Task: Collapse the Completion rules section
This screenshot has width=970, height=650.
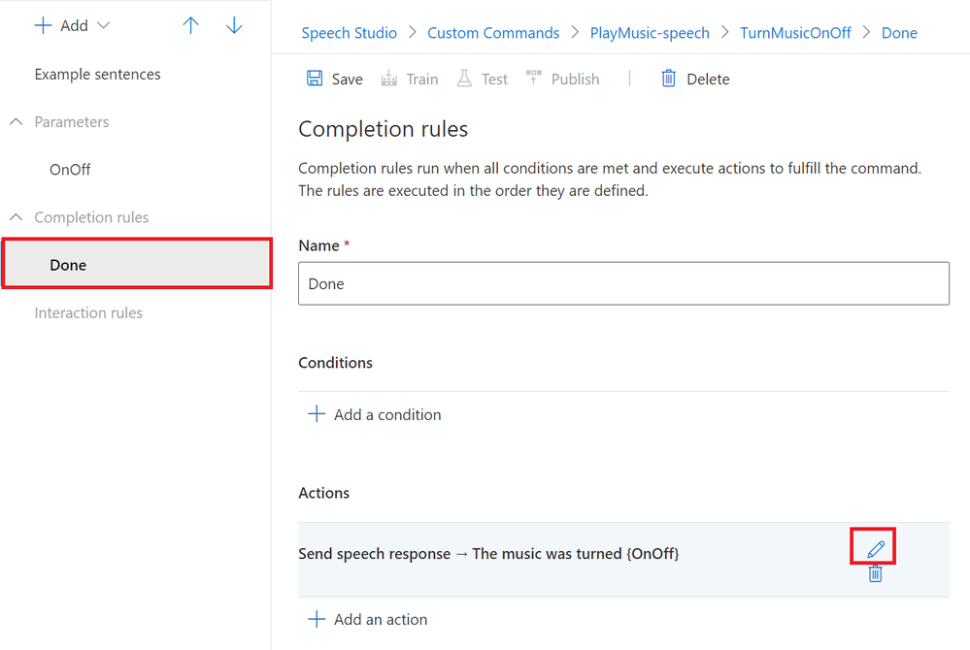Action: [x=17, y=217]
